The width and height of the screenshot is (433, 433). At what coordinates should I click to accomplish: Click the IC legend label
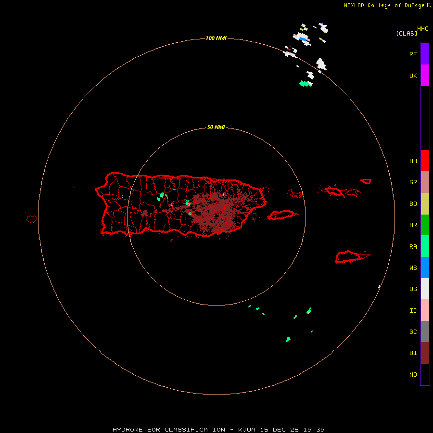coord(413,311)
